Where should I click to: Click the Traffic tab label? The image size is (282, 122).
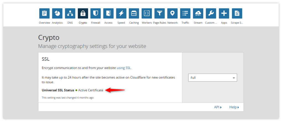[185, 23]
